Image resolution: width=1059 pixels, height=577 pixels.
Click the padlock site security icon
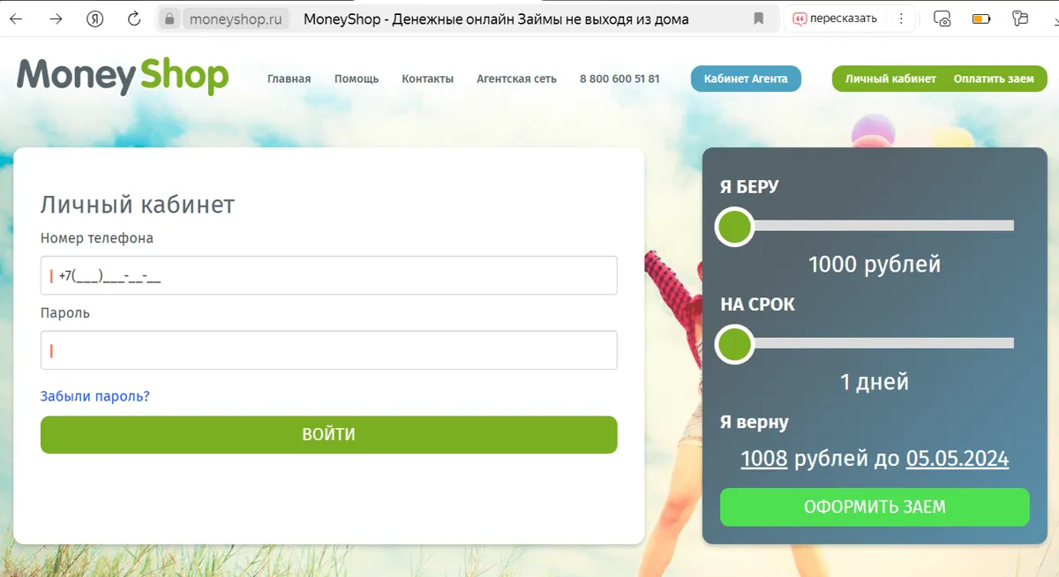pos(171,19)
